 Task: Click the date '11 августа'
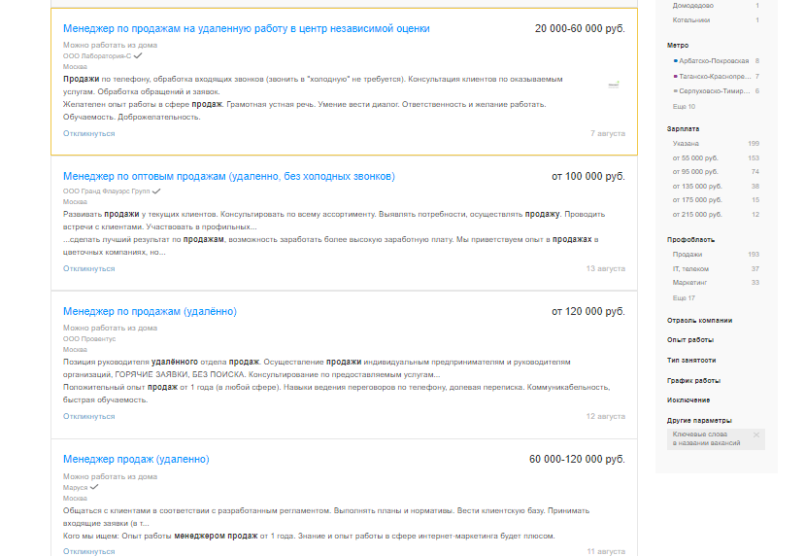606,551
